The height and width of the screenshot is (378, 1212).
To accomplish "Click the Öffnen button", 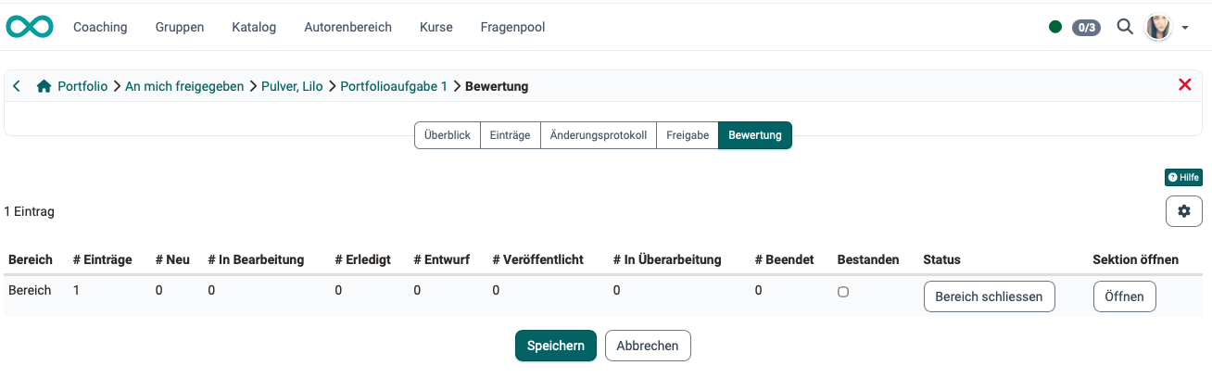I will (1125, 296).
